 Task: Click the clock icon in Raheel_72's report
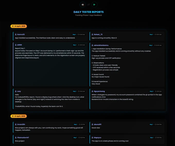pyautogui.click(x=155, y=34)
